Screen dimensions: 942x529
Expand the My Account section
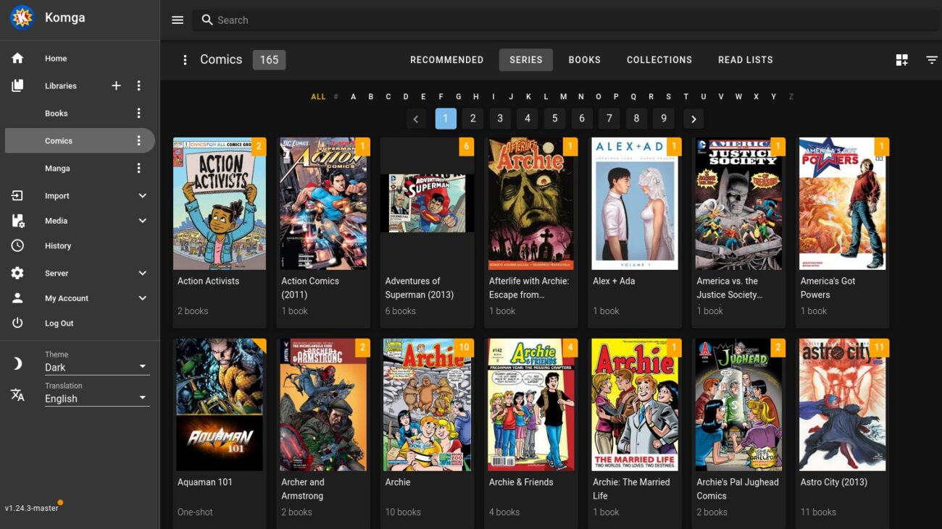143,298
